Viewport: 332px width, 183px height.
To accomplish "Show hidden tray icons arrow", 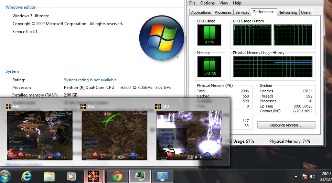I will 296,176.
